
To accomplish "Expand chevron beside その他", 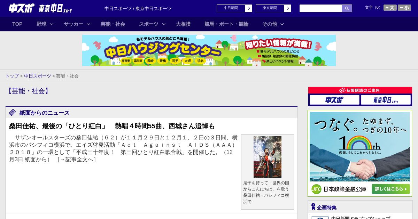I will click(282, 24).
